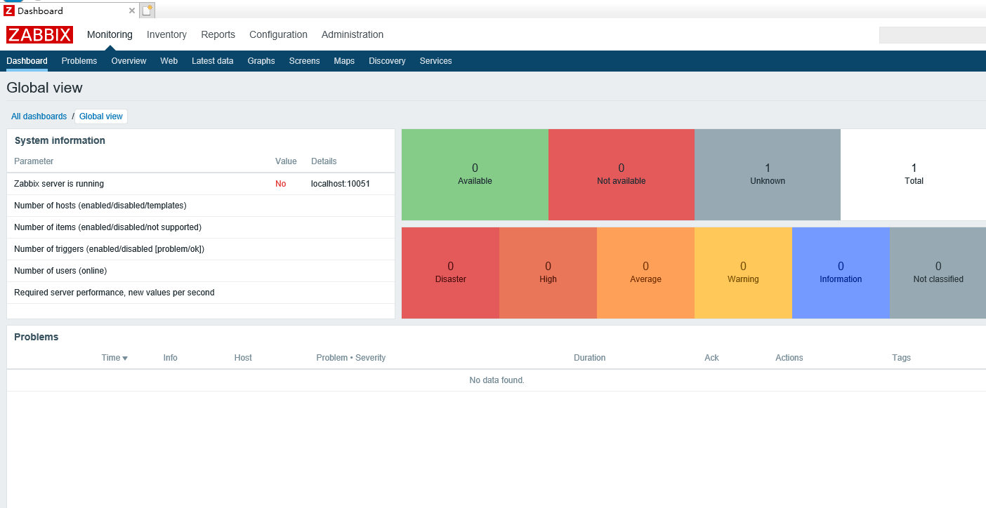Select the Administration menu

tap(352, 34)
